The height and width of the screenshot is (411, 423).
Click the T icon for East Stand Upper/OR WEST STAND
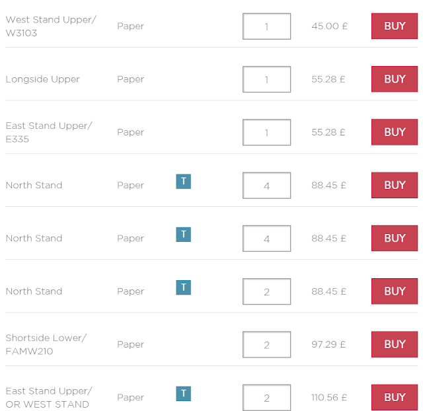(183, 394)
